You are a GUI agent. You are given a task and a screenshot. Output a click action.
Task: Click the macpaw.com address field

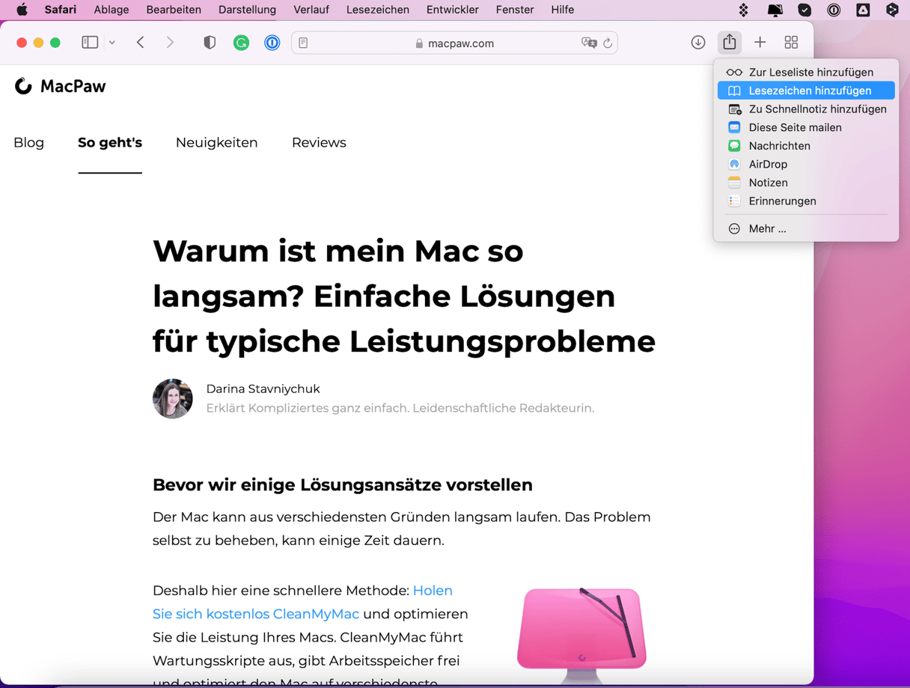point(454,43)
